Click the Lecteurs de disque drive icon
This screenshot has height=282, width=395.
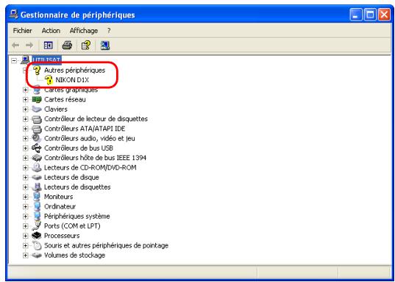pyautogui.click(x=37, y=177)
